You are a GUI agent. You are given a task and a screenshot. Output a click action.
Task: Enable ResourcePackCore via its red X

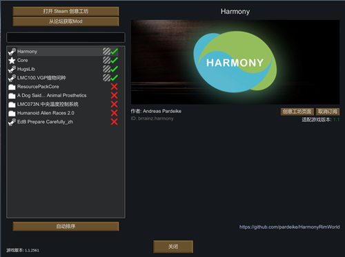(x=115, y=87)
